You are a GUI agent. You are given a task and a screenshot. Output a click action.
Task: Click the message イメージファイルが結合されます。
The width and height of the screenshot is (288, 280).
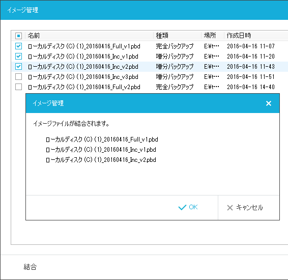pyautogui.click(x=71, y=124)
